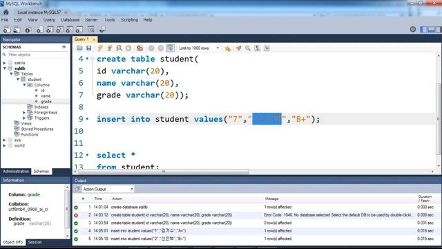
Task: Select the Local instance MySQL57 tab
Action: pos(39,12)
